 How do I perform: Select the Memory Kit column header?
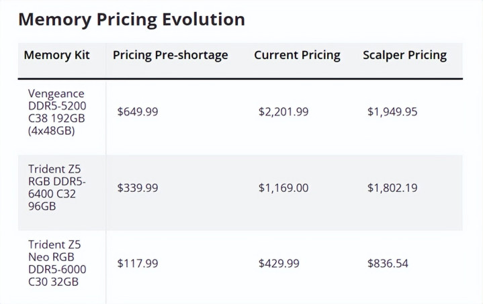56,55
